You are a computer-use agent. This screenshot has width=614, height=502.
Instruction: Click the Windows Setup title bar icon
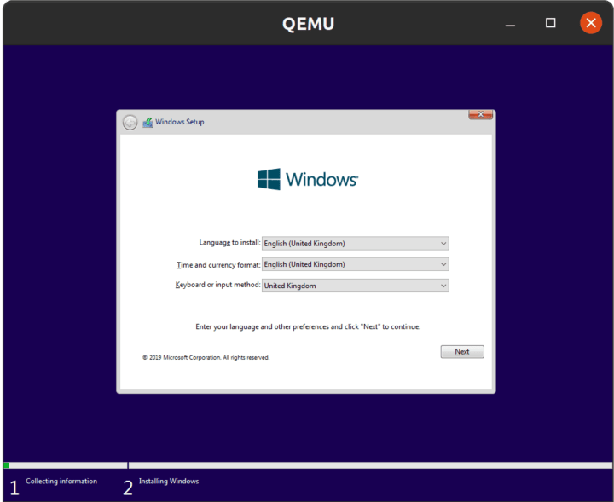coord(148,122)
